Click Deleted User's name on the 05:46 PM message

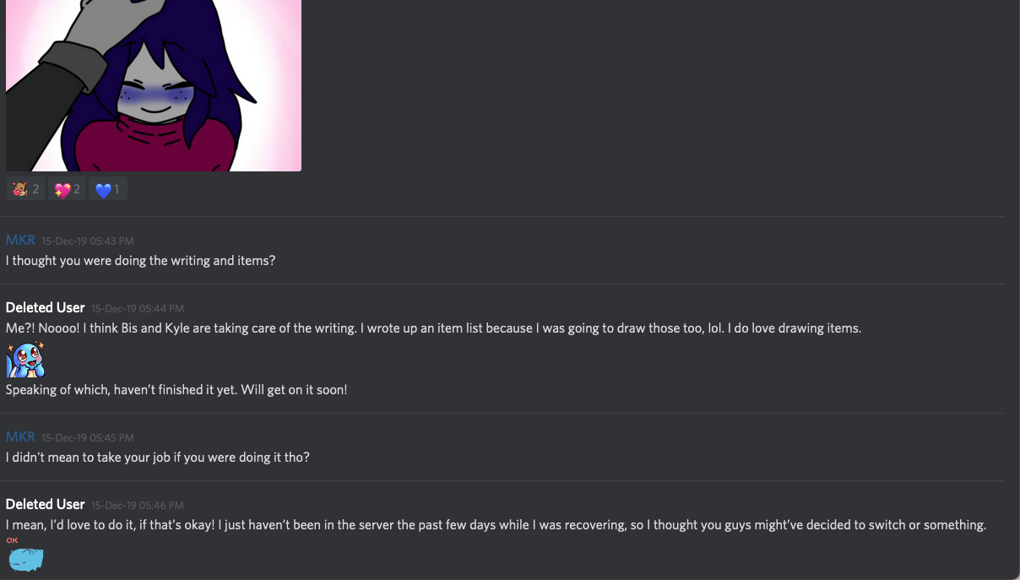[46, 505]
